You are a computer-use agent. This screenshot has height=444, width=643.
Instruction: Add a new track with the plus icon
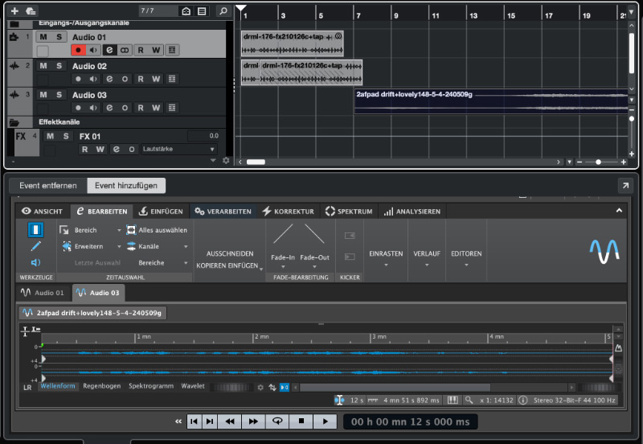pos(14,11)
